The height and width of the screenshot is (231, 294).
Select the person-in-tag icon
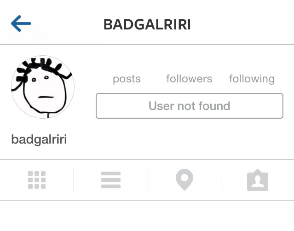258,180
